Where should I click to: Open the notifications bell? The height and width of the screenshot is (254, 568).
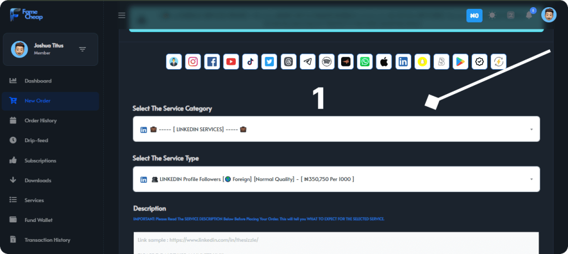529,15
